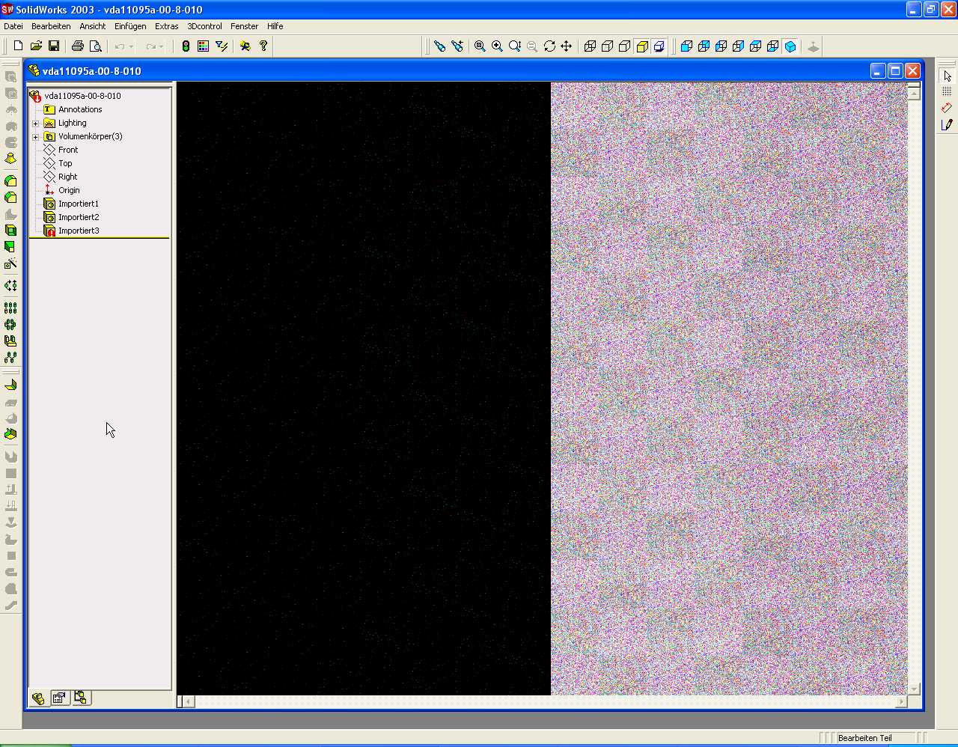Image resolution: width=958 pixels, height=747 pixels.
Task: Save the part with the floppy disk icon
Action: [x=54, y=46]
